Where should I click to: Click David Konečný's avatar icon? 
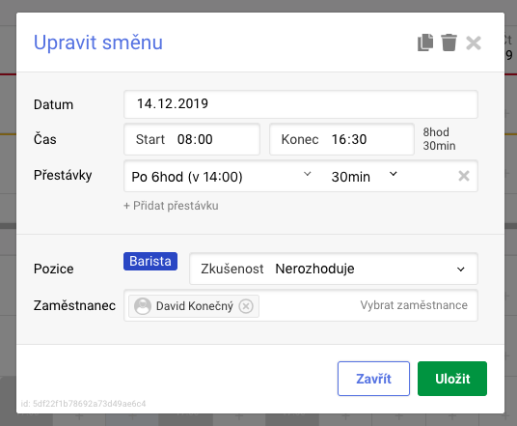pyautogui.click(x=143, y=306)
